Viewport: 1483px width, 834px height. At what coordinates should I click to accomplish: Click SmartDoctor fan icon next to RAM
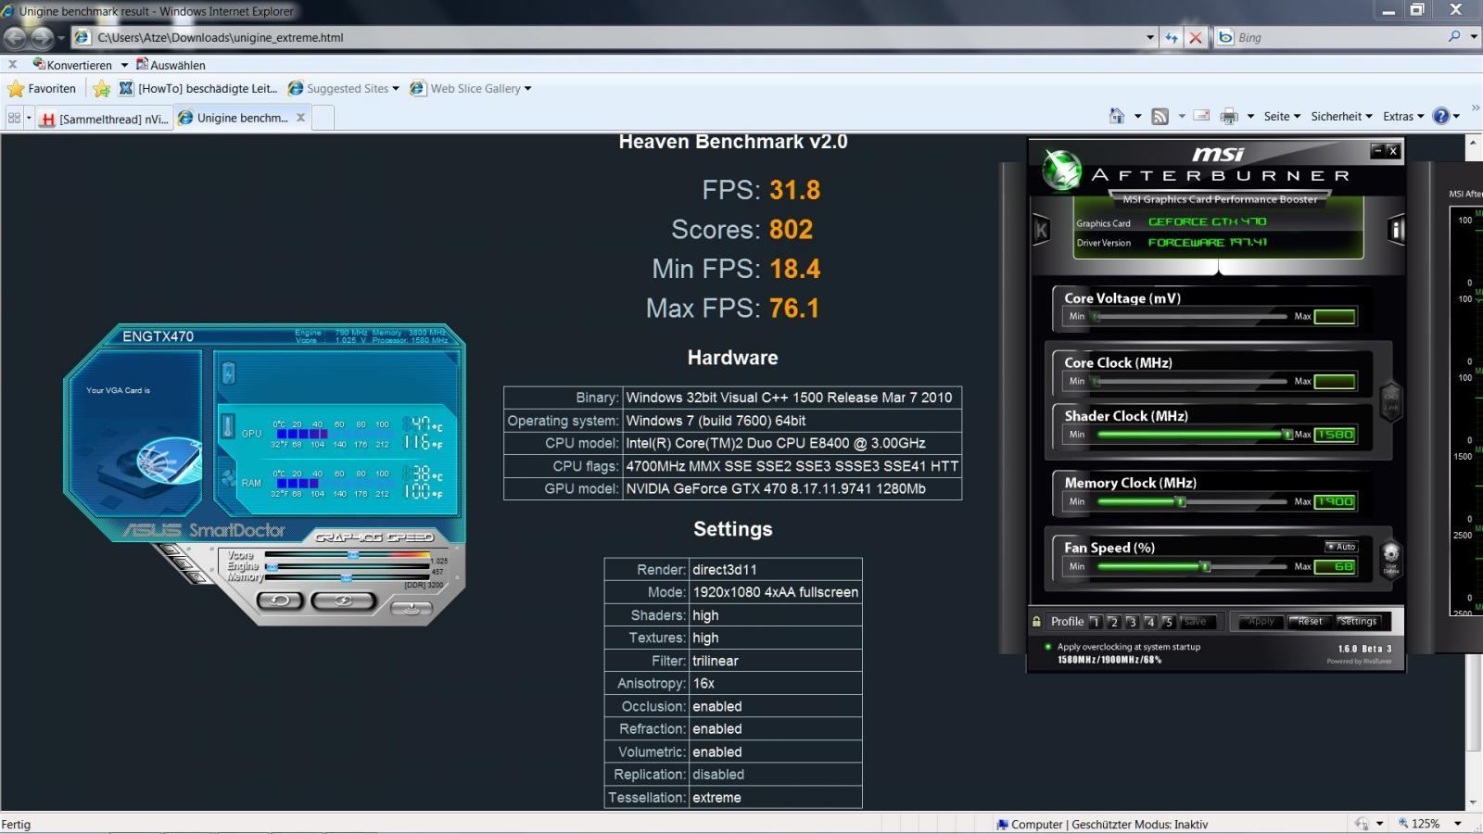228,479
